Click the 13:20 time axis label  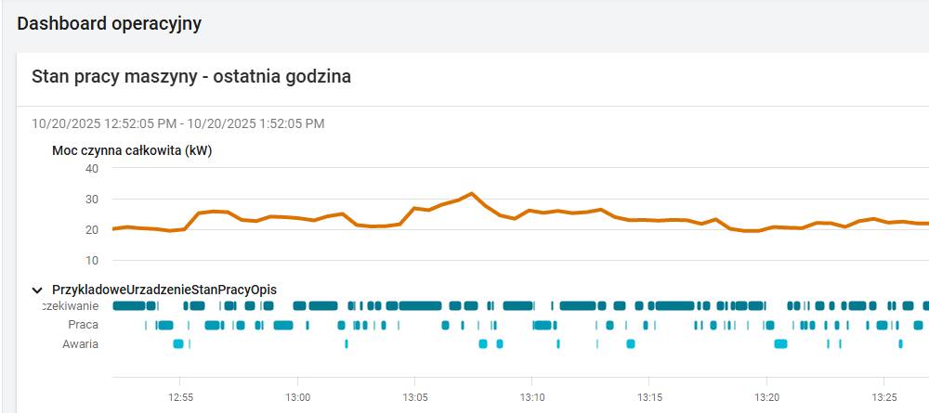tap(765, 394)
